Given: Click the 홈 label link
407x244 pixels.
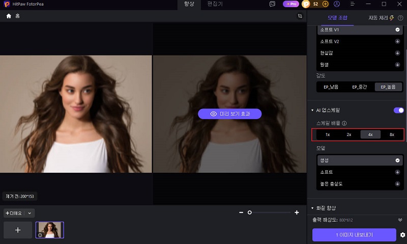Looking at the screenshot, I should point(18,16).
